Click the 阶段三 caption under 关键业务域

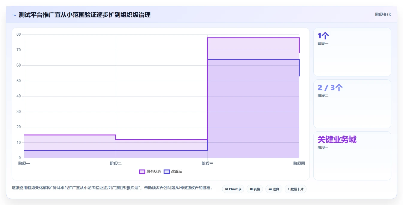point(323,147)
